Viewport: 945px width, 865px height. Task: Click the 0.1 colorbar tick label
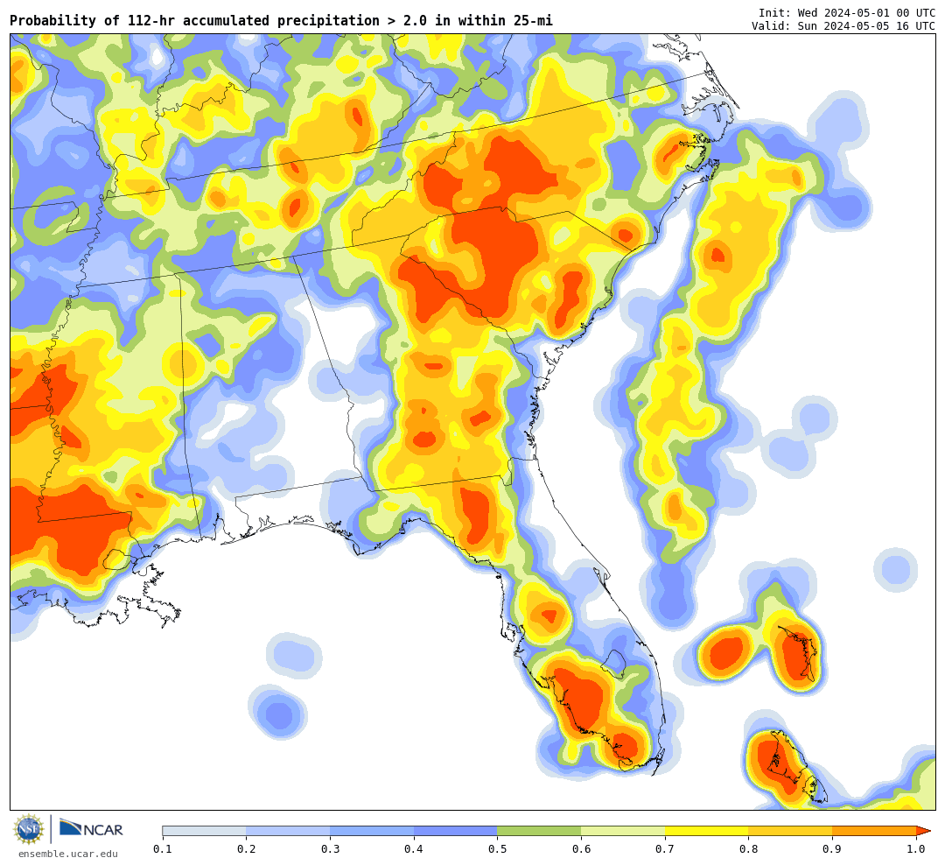(163, 849)
